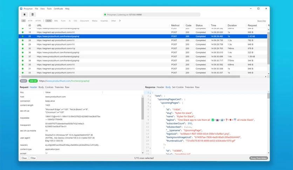Open the Tools menu

click(x=49, y=9)
